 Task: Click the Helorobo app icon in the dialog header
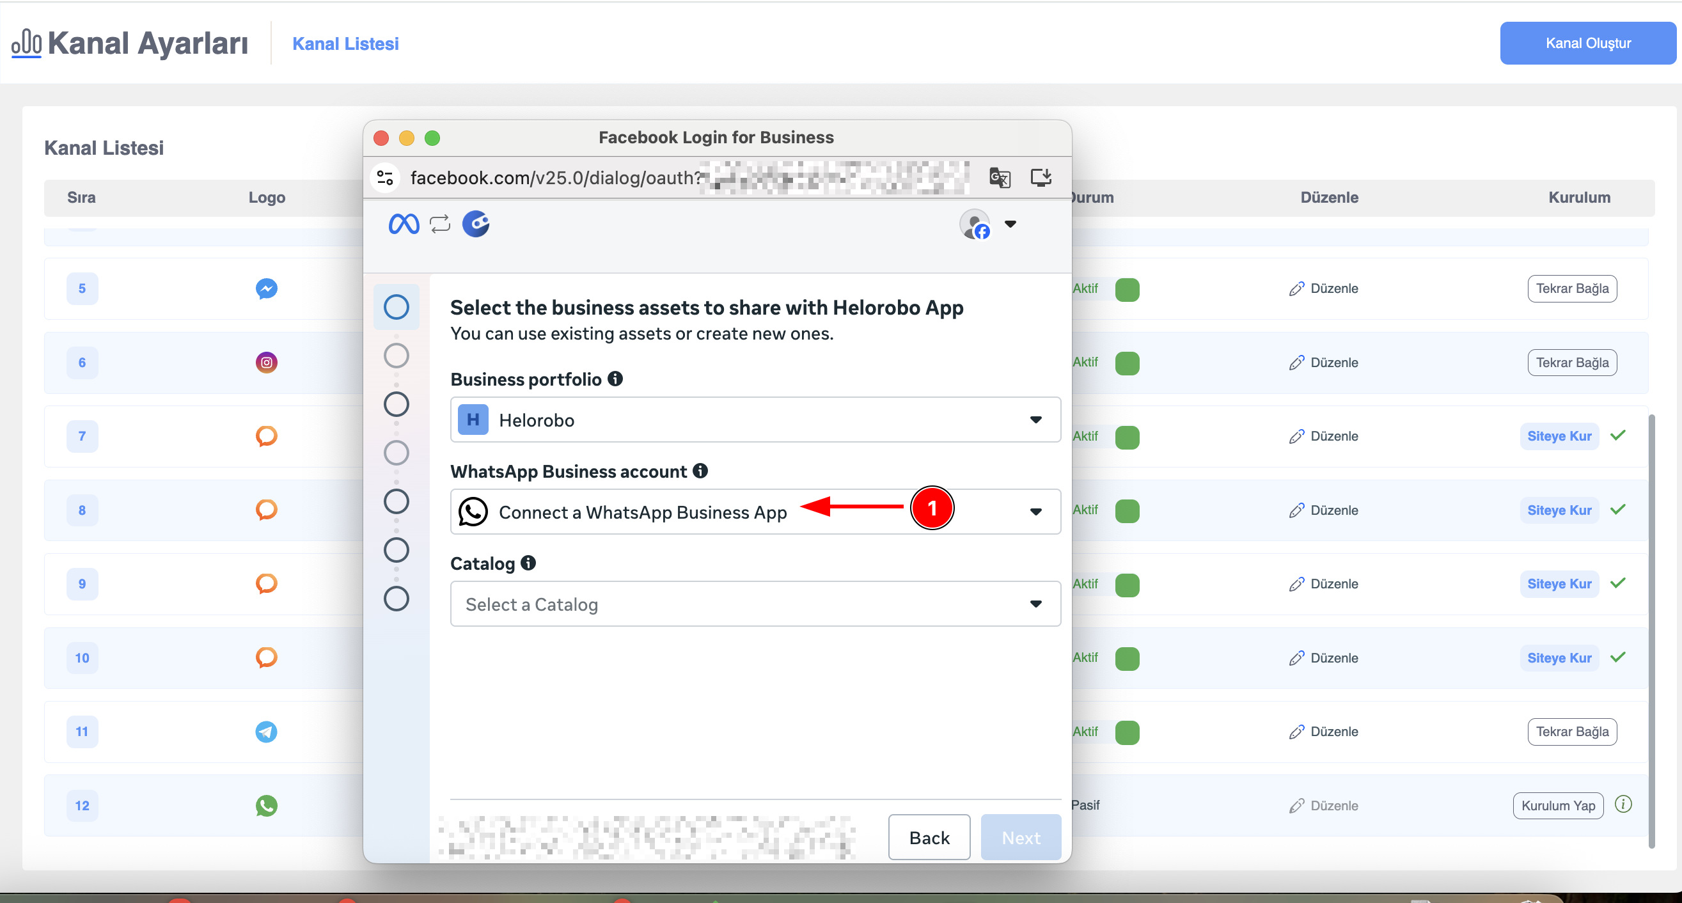point(476,224)
